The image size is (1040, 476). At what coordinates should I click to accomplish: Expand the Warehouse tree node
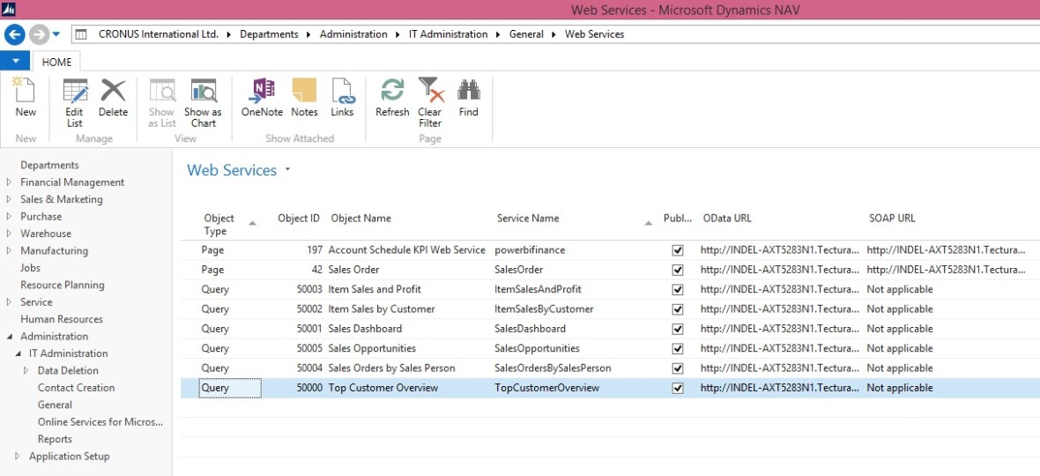coord(9,234)
